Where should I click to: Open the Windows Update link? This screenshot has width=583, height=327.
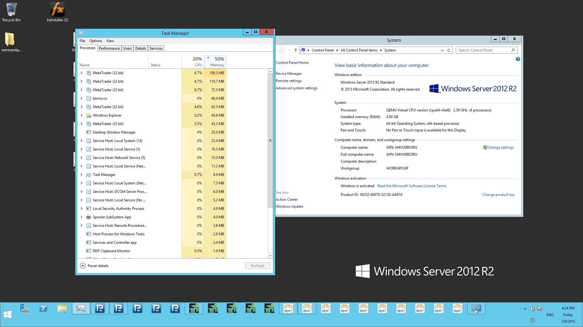pyautogui.click(x=289, y=206)
